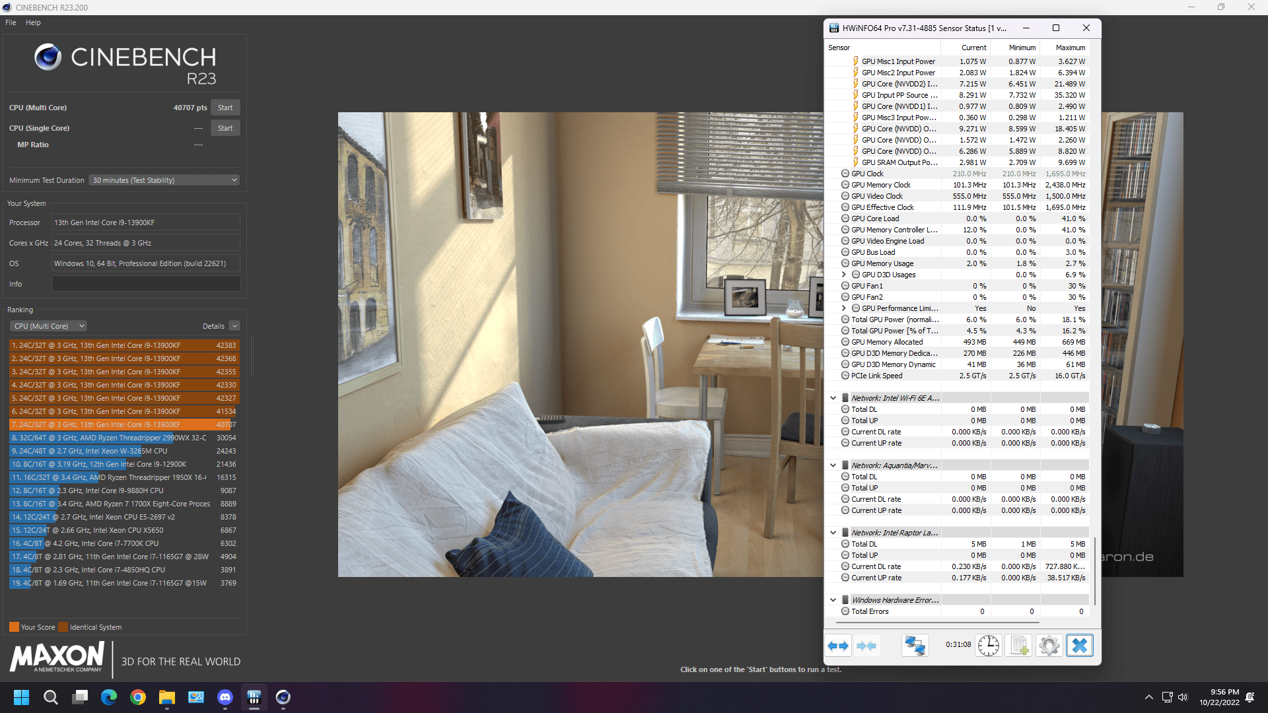Select ranking row 1 score 42383
Viewport: 1268px width, 713px height.
tap(124, 345)
